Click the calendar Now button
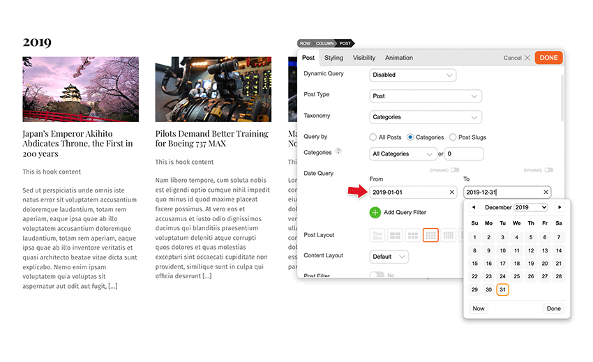The width and height of the screenshot is (593, 362). pyautogui.click(x=479, y=309)
